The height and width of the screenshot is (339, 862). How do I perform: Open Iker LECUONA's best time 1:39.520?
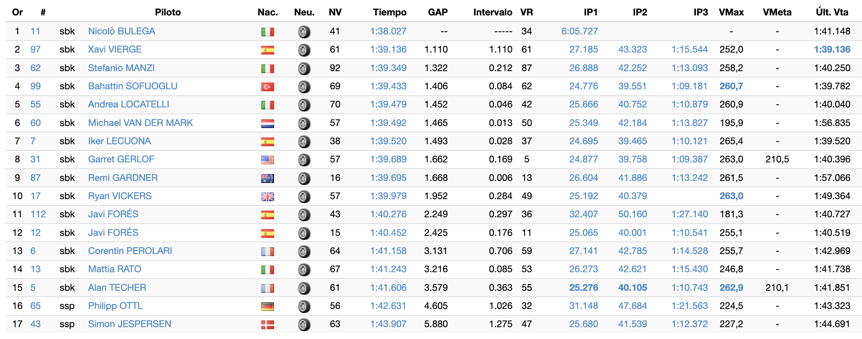click(388, 141)
